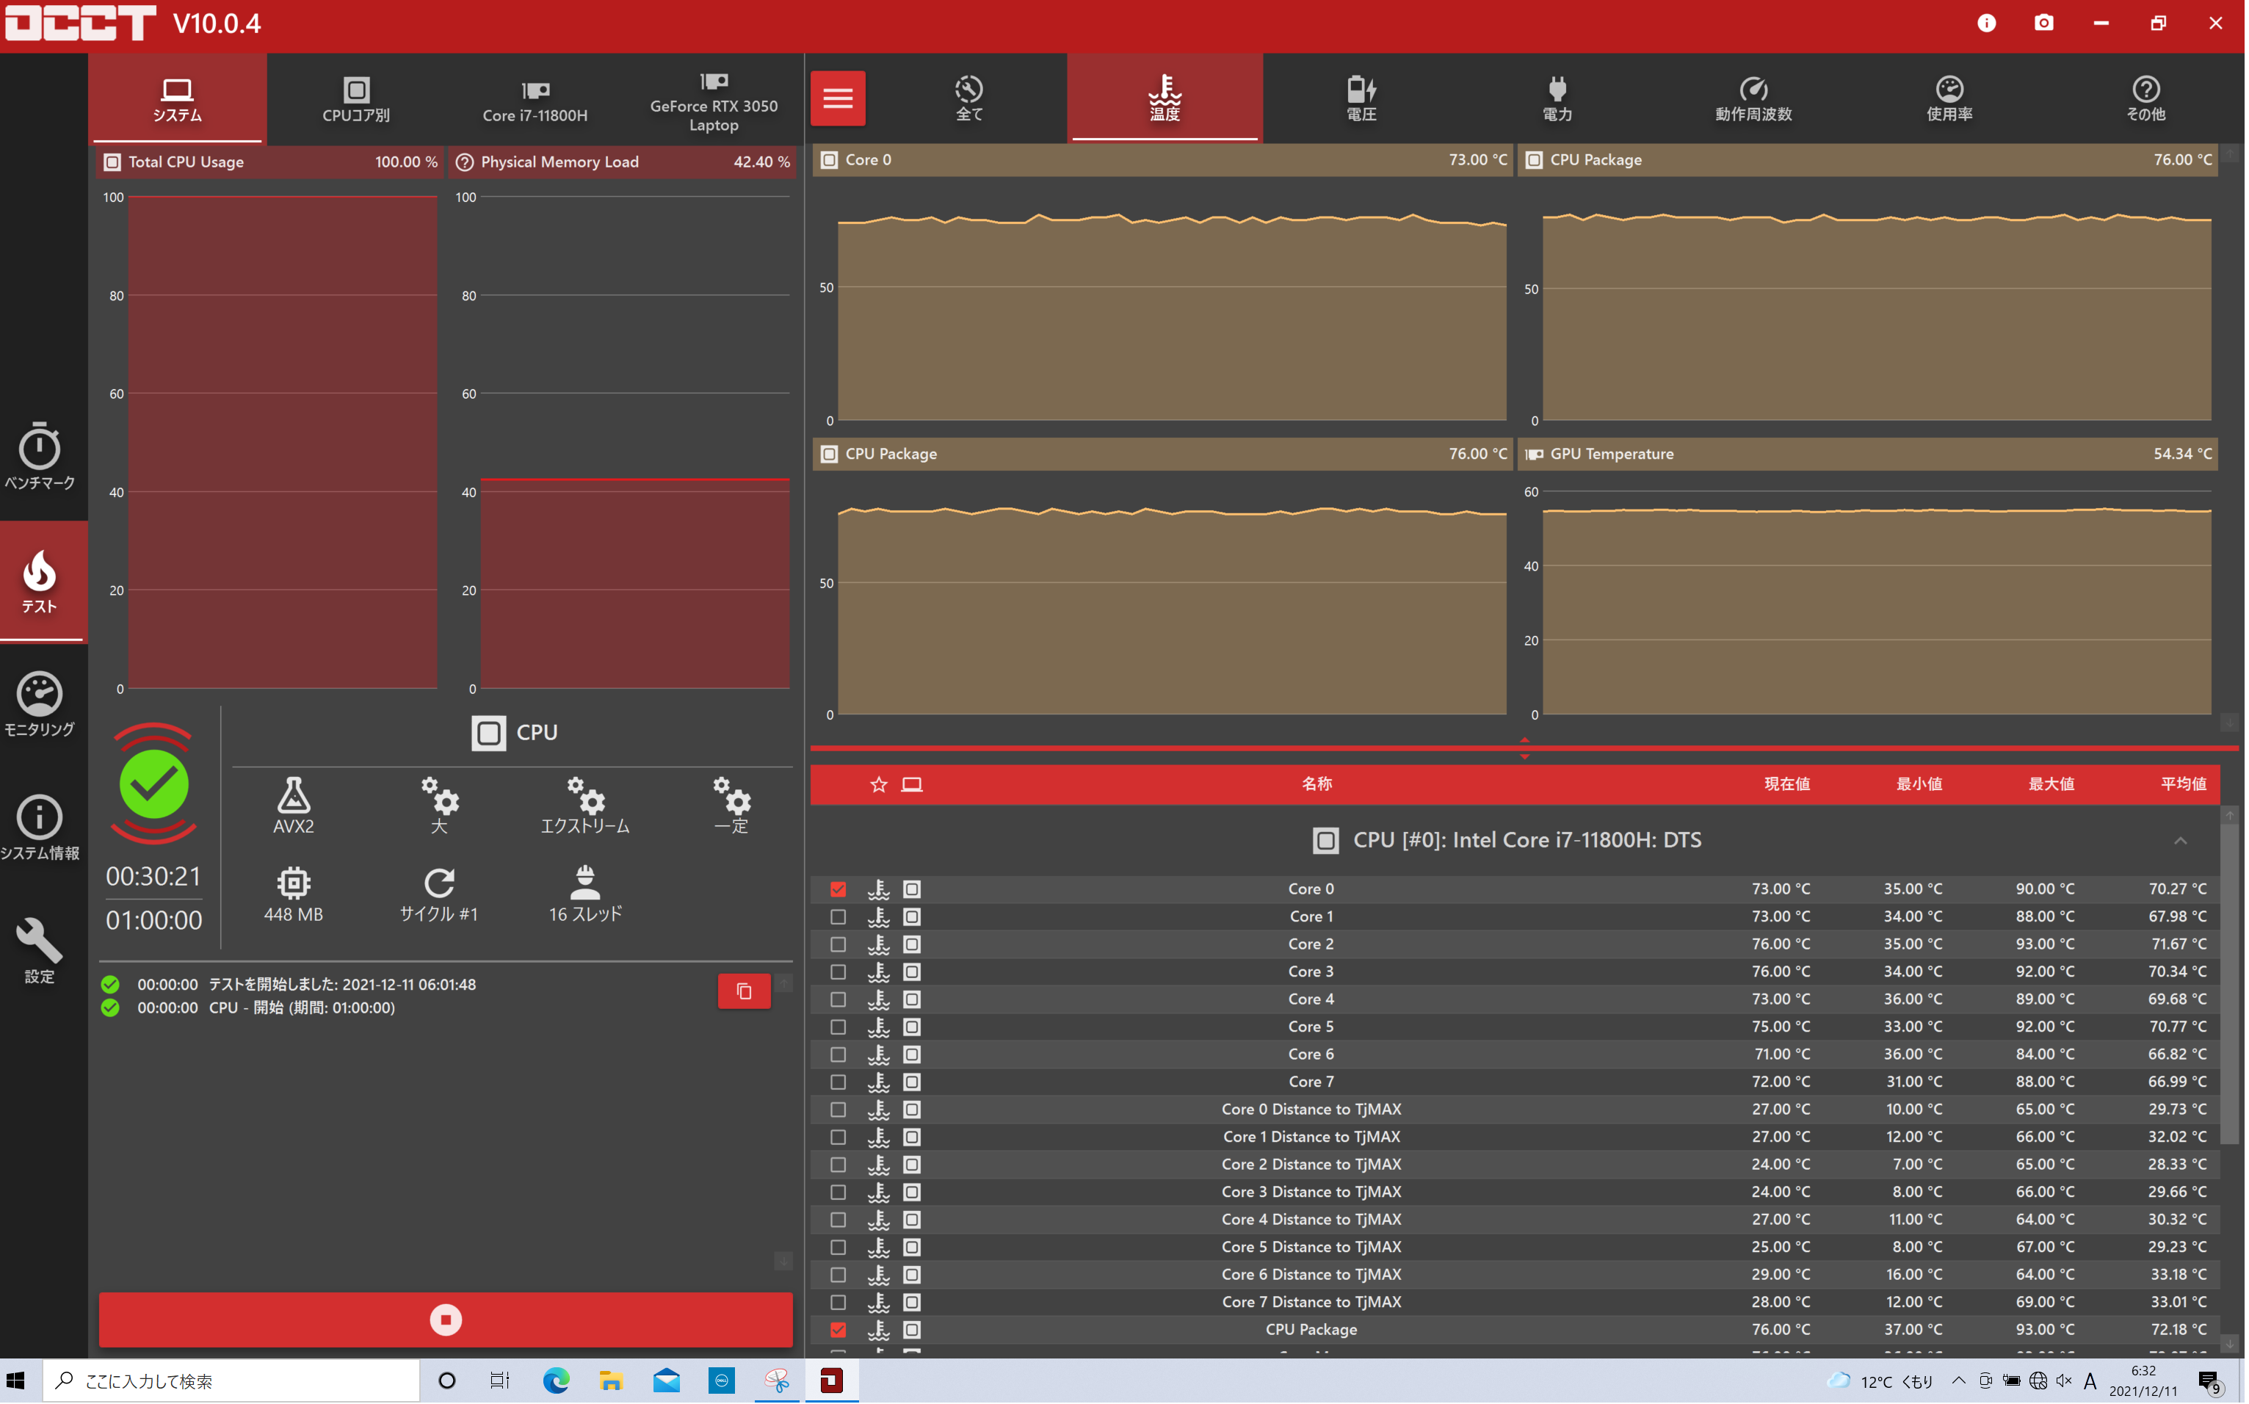
Task: Select the 使用率 usage tab
Action: (1949, 98)
